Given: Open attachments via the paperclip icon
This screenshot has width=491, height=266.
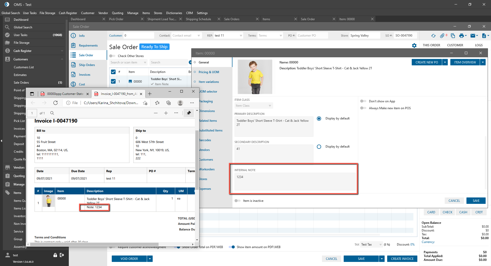Looking at the screenshot, I should [x=442, y=36].
